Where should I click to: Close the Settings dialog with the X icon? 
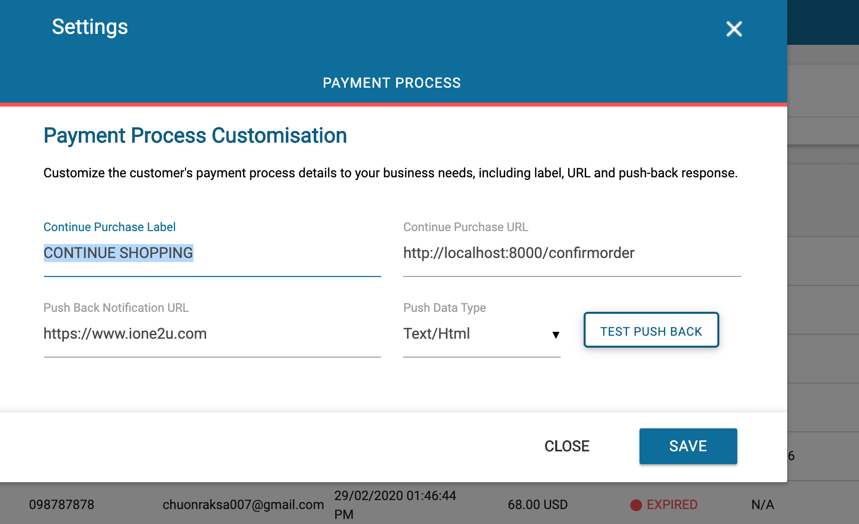734,29
